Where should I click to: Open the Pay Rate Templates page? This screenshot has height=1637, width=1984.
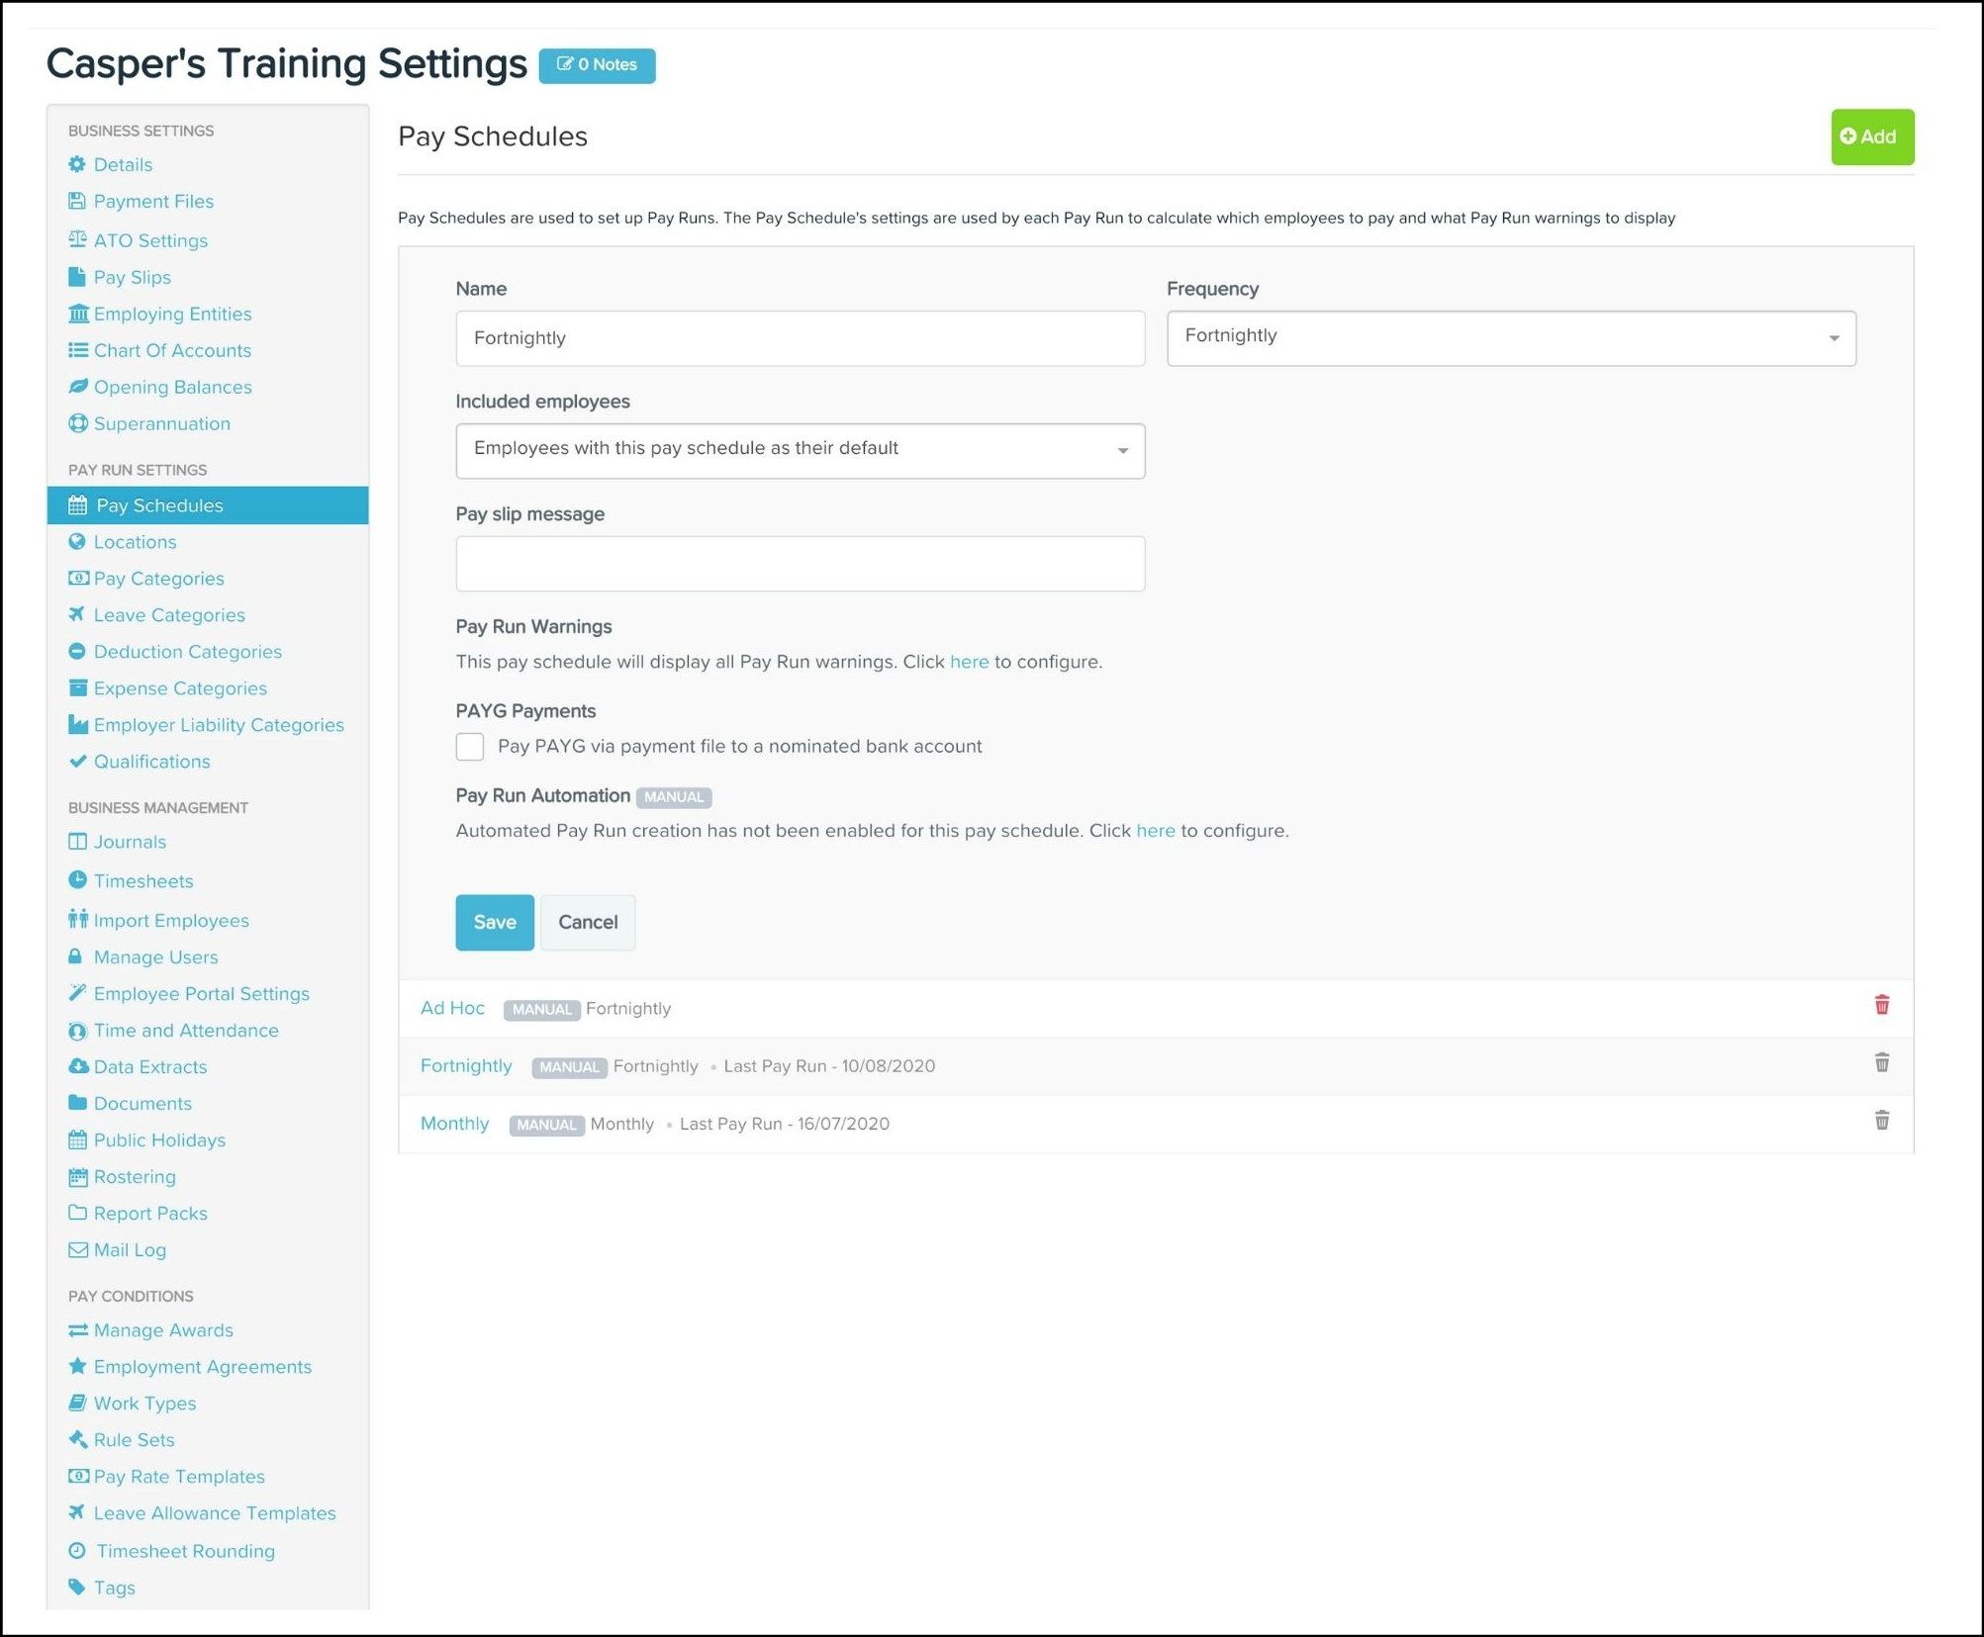[179, 1476]
